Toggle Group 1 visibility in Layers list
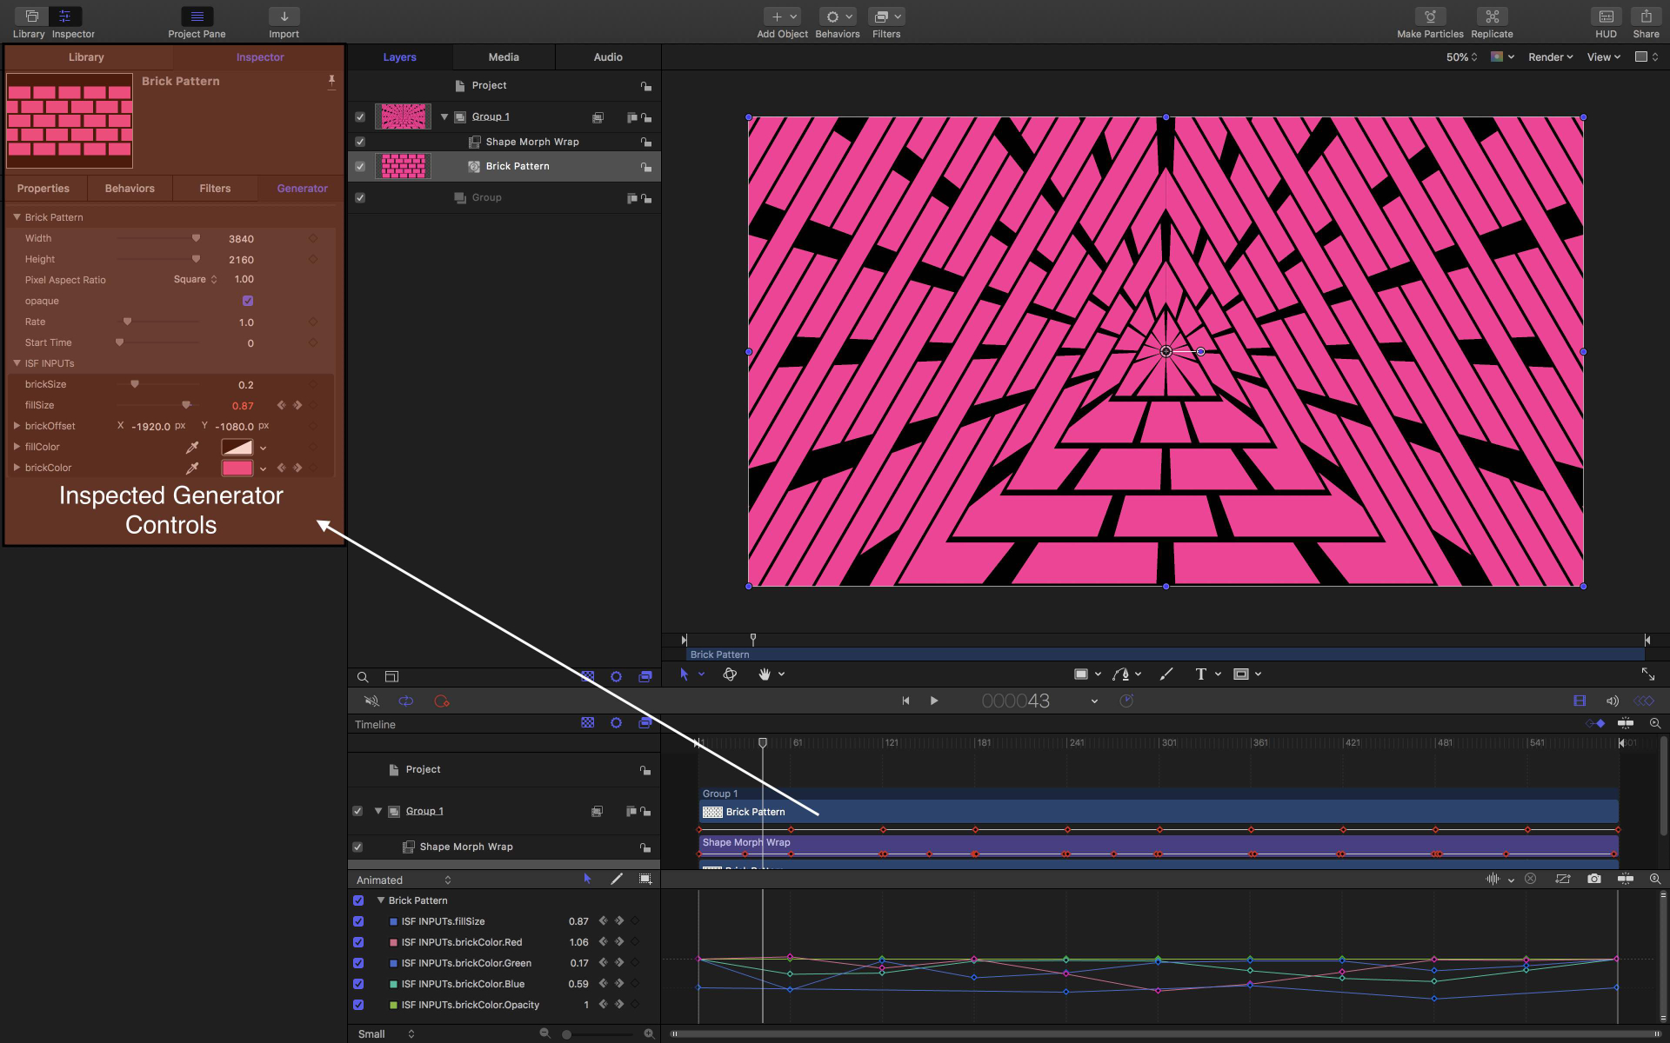 click(x=360, y=116)
